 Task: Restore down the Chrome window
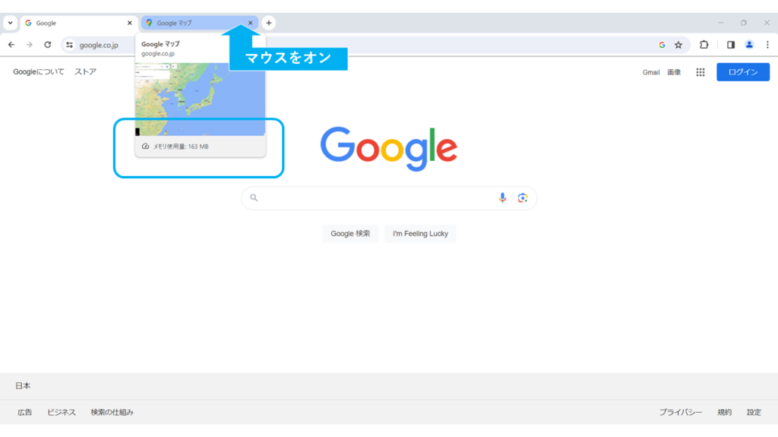click(743, 23)
